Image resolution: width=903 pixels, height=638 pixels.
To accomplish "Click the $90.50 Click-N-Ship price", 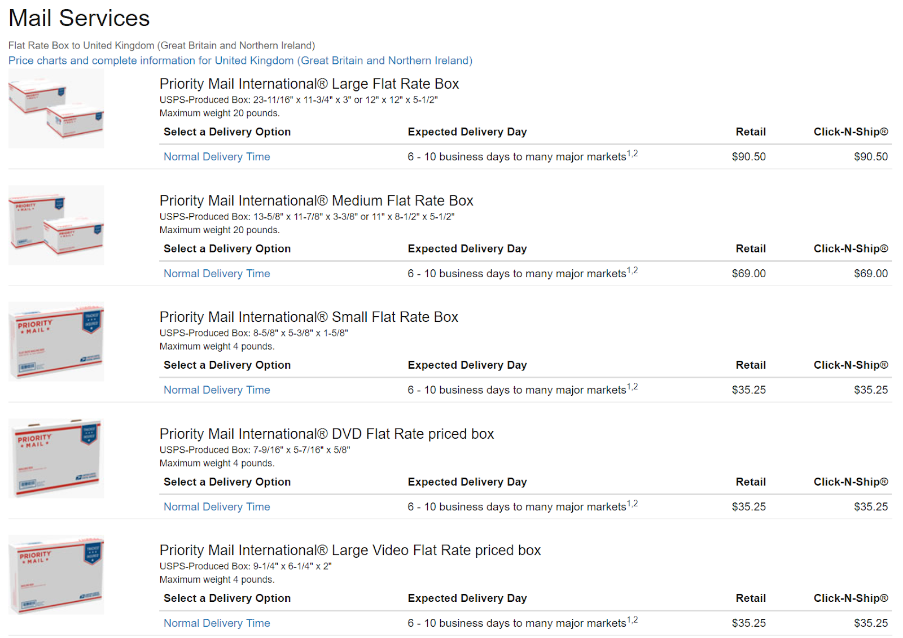I will click(870, 157).
